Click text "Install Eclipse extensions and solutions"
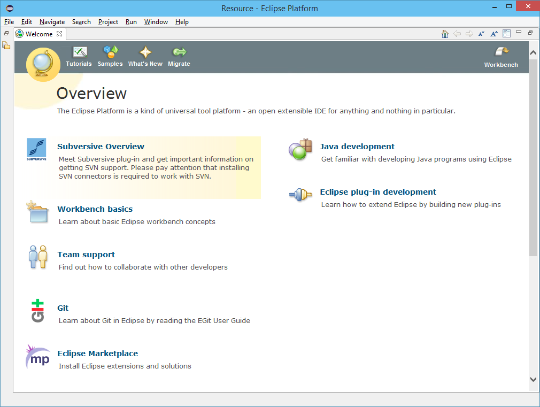 coord(125,366)
